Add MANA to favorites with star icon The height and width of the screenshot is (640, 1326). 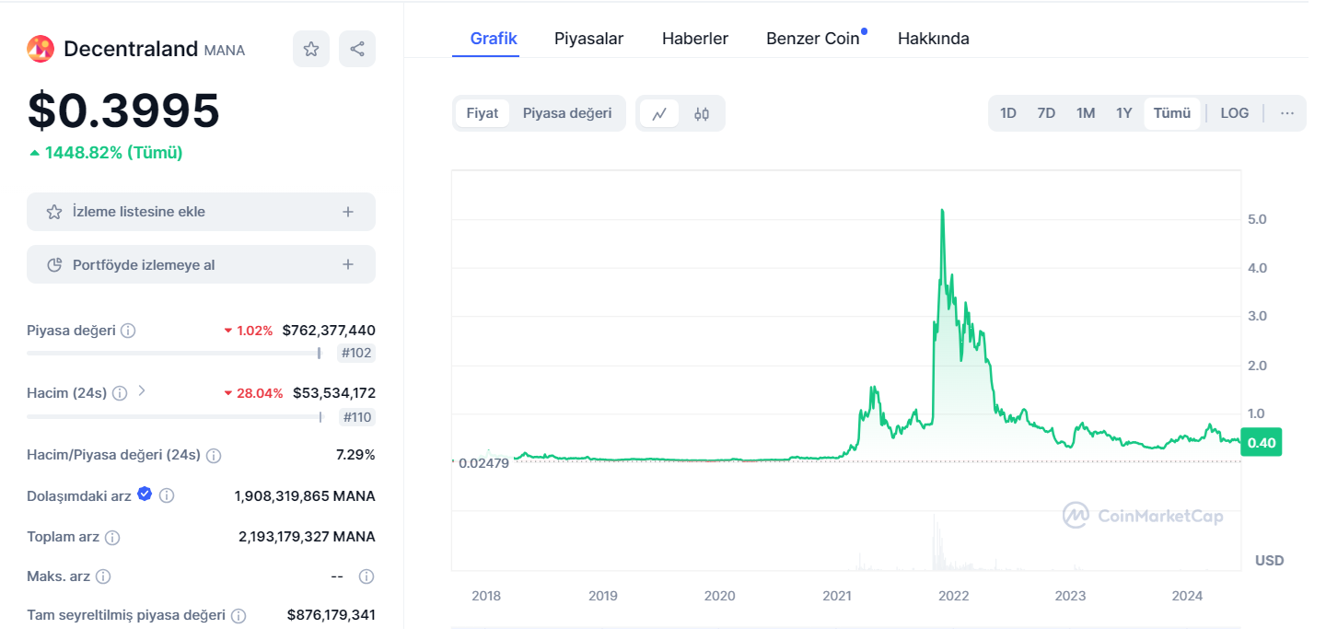pos(311,49)
